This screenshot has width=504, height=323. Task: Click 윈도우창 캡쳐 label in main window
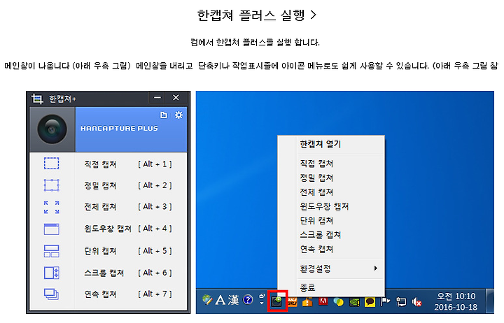point(108,229)
